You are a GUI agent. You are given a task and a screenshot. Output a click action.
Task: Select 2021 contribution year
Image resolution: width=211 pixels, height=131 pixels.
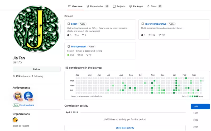pos(196,127)
